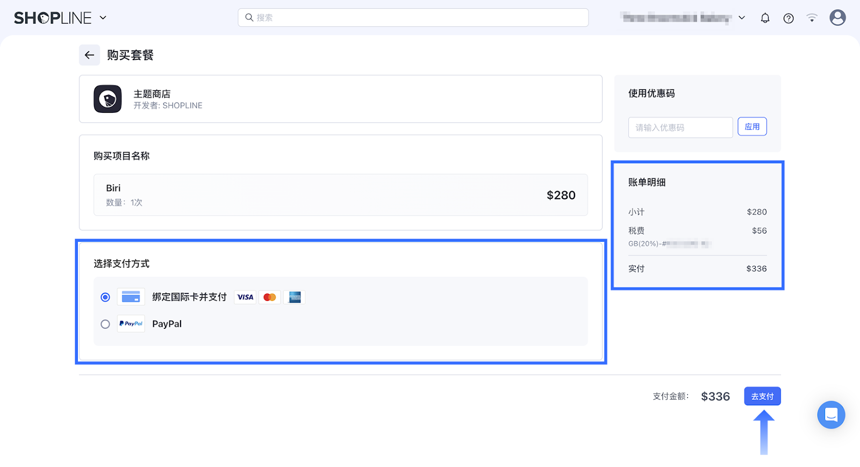This screenshot has width=860, height=467.
Task: Open the help question mark icon
Action: click(789, 18)
